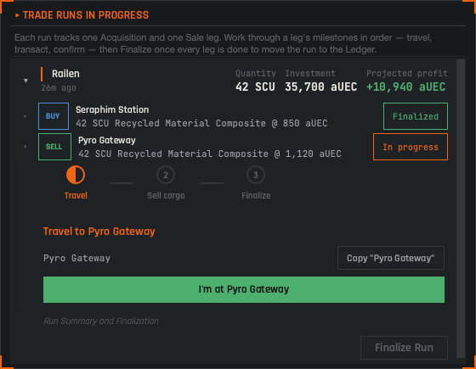Click the "Quantity" column label
This screenshot has width=476, height=369.
pos(256,73)
